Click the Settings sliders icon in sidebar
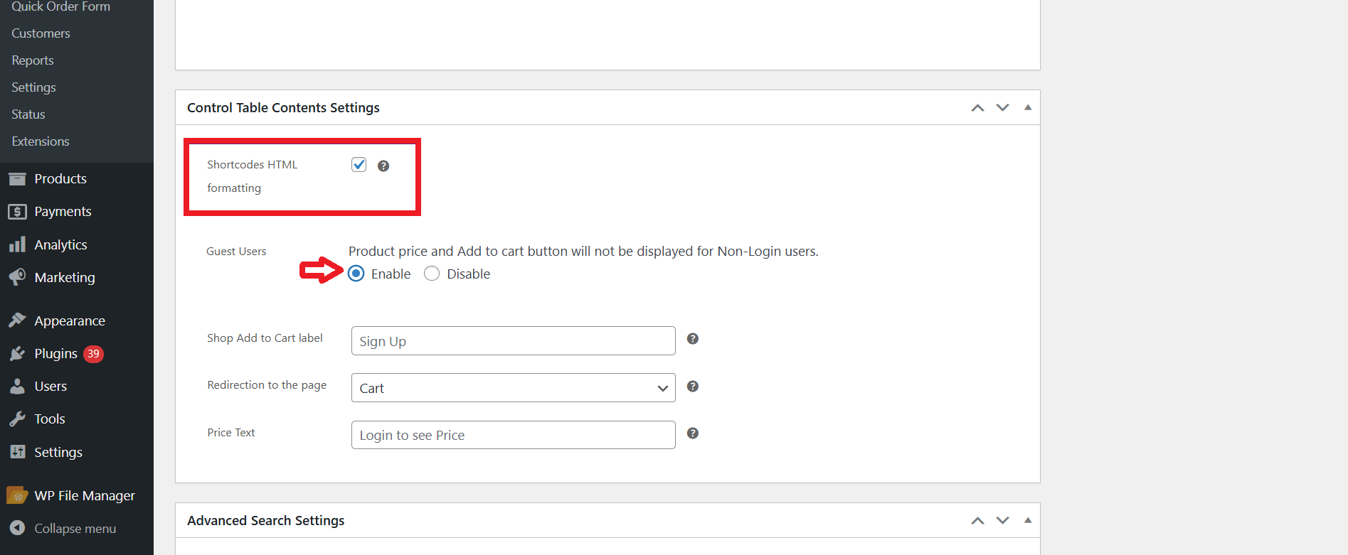1348x555 pixels. tap(17, 452)
